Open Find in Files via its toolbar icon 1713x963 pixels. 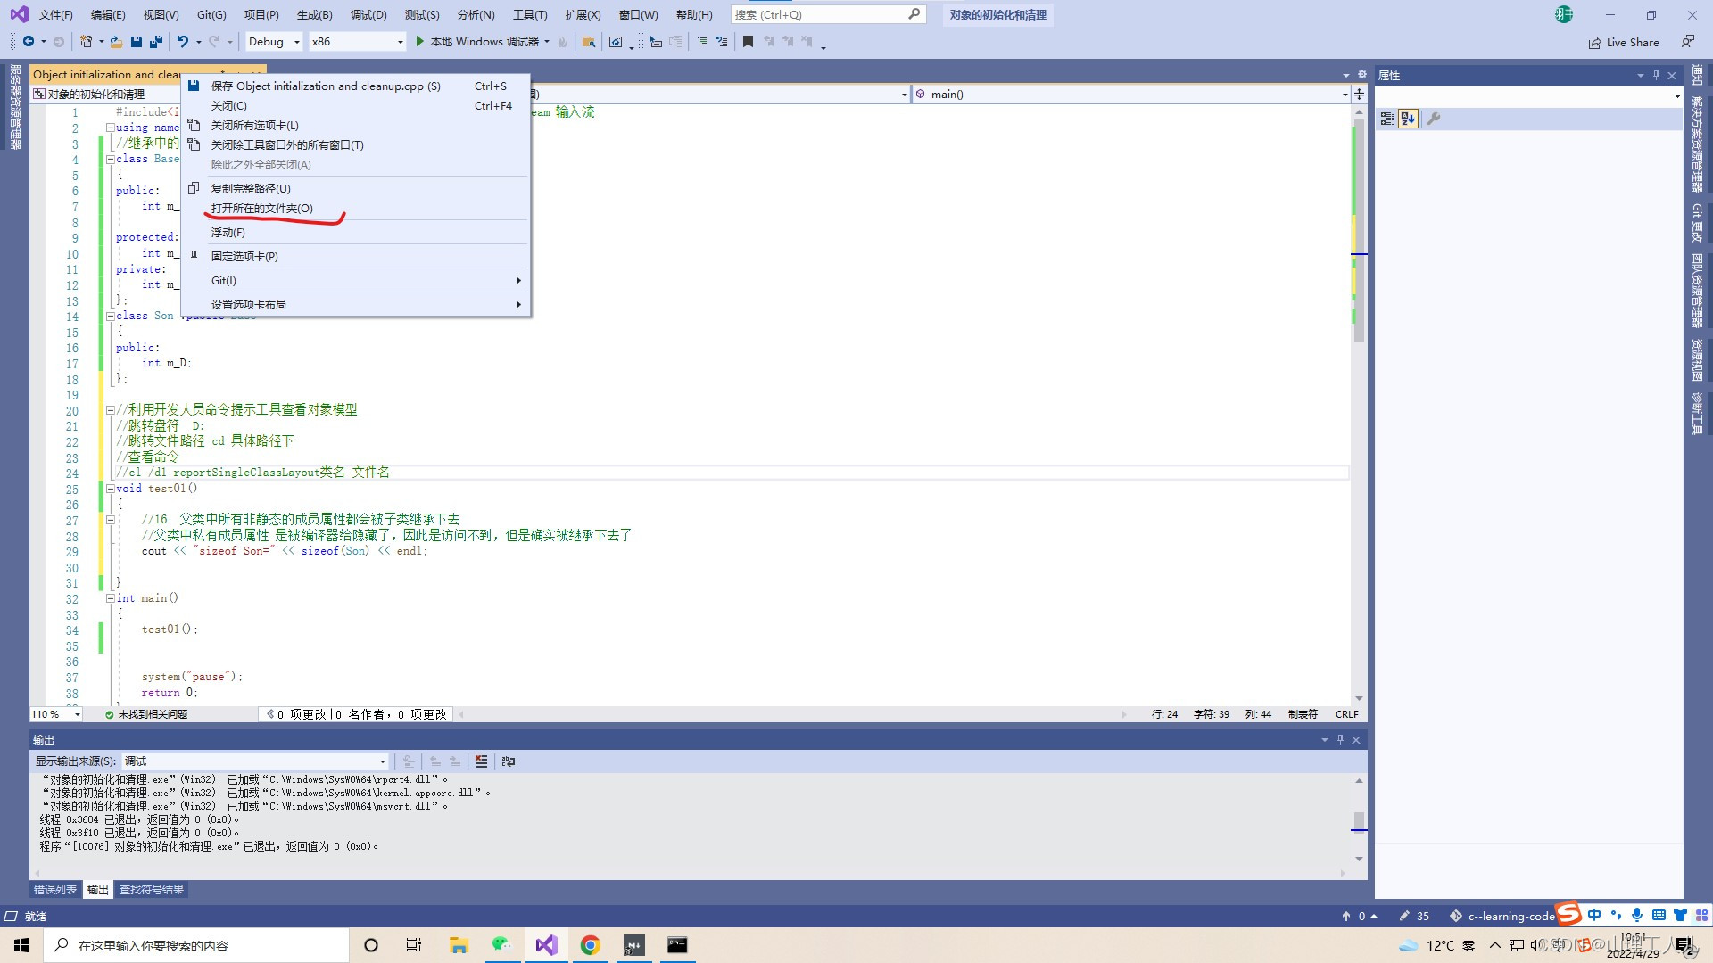(589, 41)
